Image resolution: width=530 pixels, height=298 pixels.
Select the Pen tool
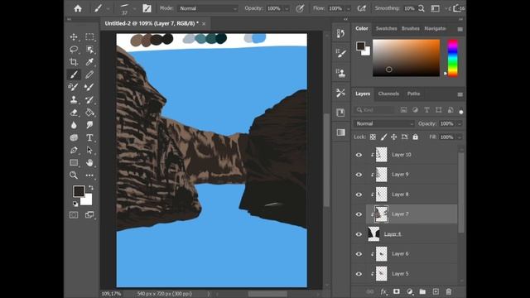pos(74,150)
